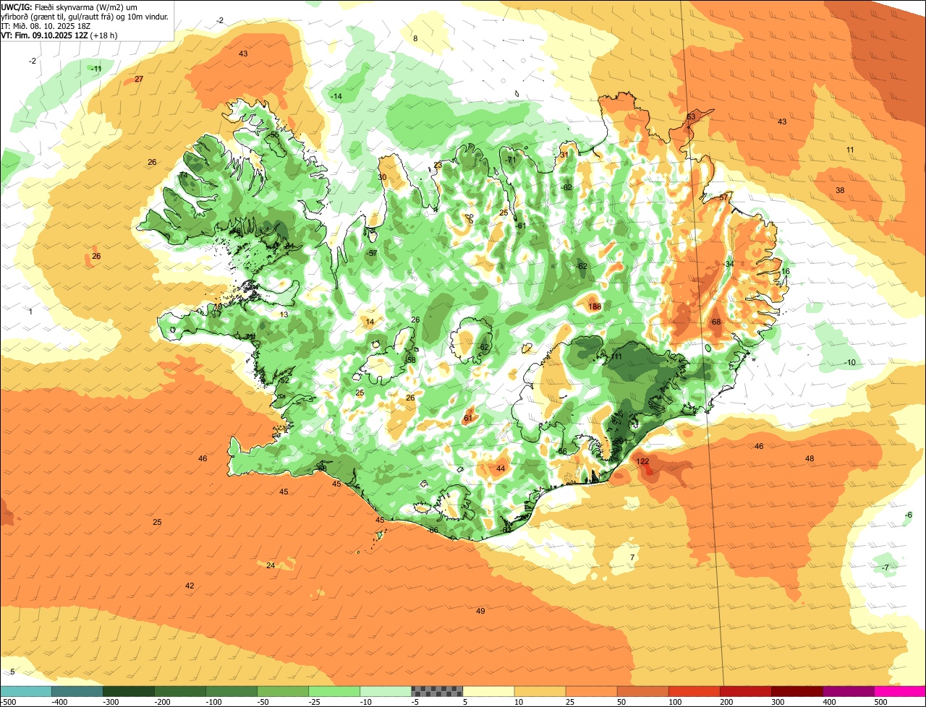Select the 122 value off the southeast coast
Image resolution: width=926 pixels, height=707 pixels.
pos(642,461)
